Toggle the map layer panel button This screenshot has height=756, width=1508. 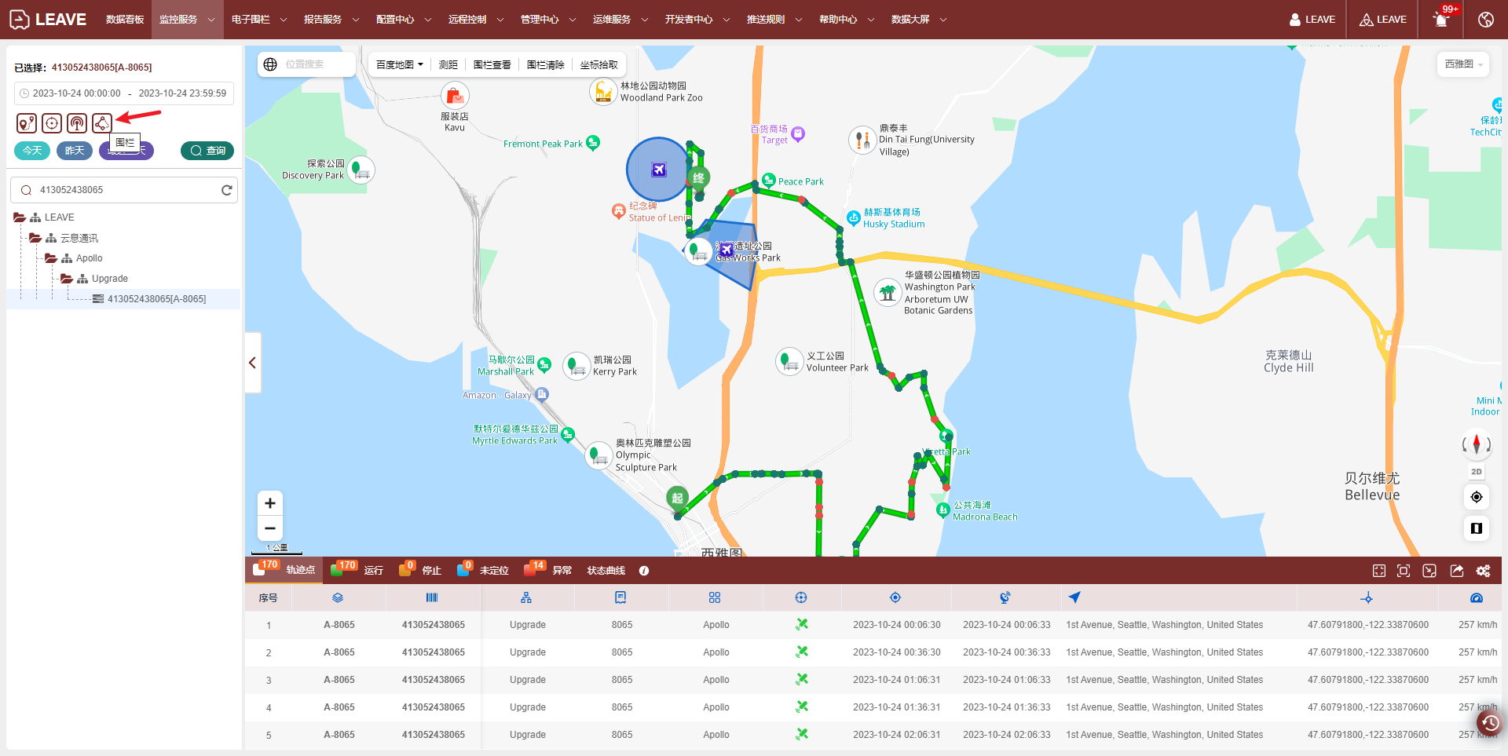point(1477,528)
